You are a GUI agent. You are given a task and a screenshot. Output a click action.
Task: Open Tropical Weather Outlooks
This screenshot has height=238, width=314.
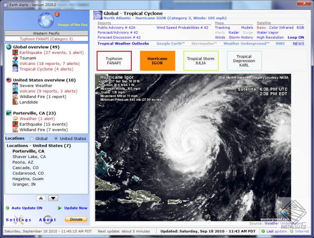coord(123,44)
